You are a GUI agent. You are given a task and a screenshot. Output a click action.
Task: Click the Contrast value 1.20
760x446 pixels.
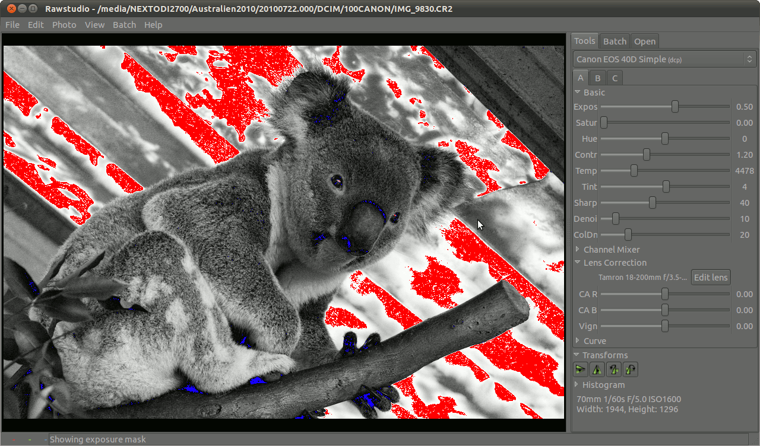tap(745, 155)
